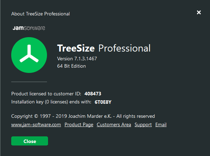Click the bold TreeSize word in the heading
210x156 pixels.
tap(76, 48)
